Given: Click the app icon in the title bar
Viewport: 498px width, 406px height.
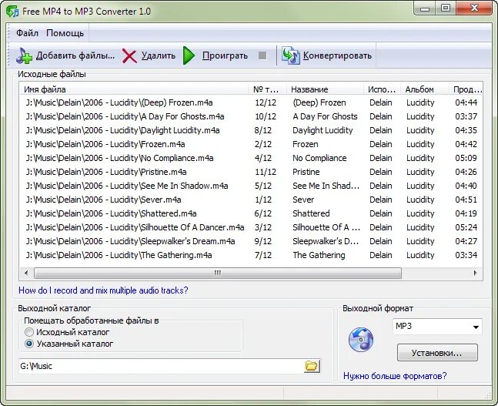Looking at the screenshot, I should [x=12, y=12].
